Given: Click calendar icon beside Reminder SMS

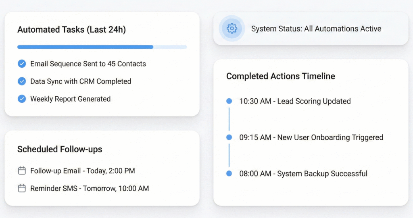Looking at the screenshot, I should (x=22, y=188).
